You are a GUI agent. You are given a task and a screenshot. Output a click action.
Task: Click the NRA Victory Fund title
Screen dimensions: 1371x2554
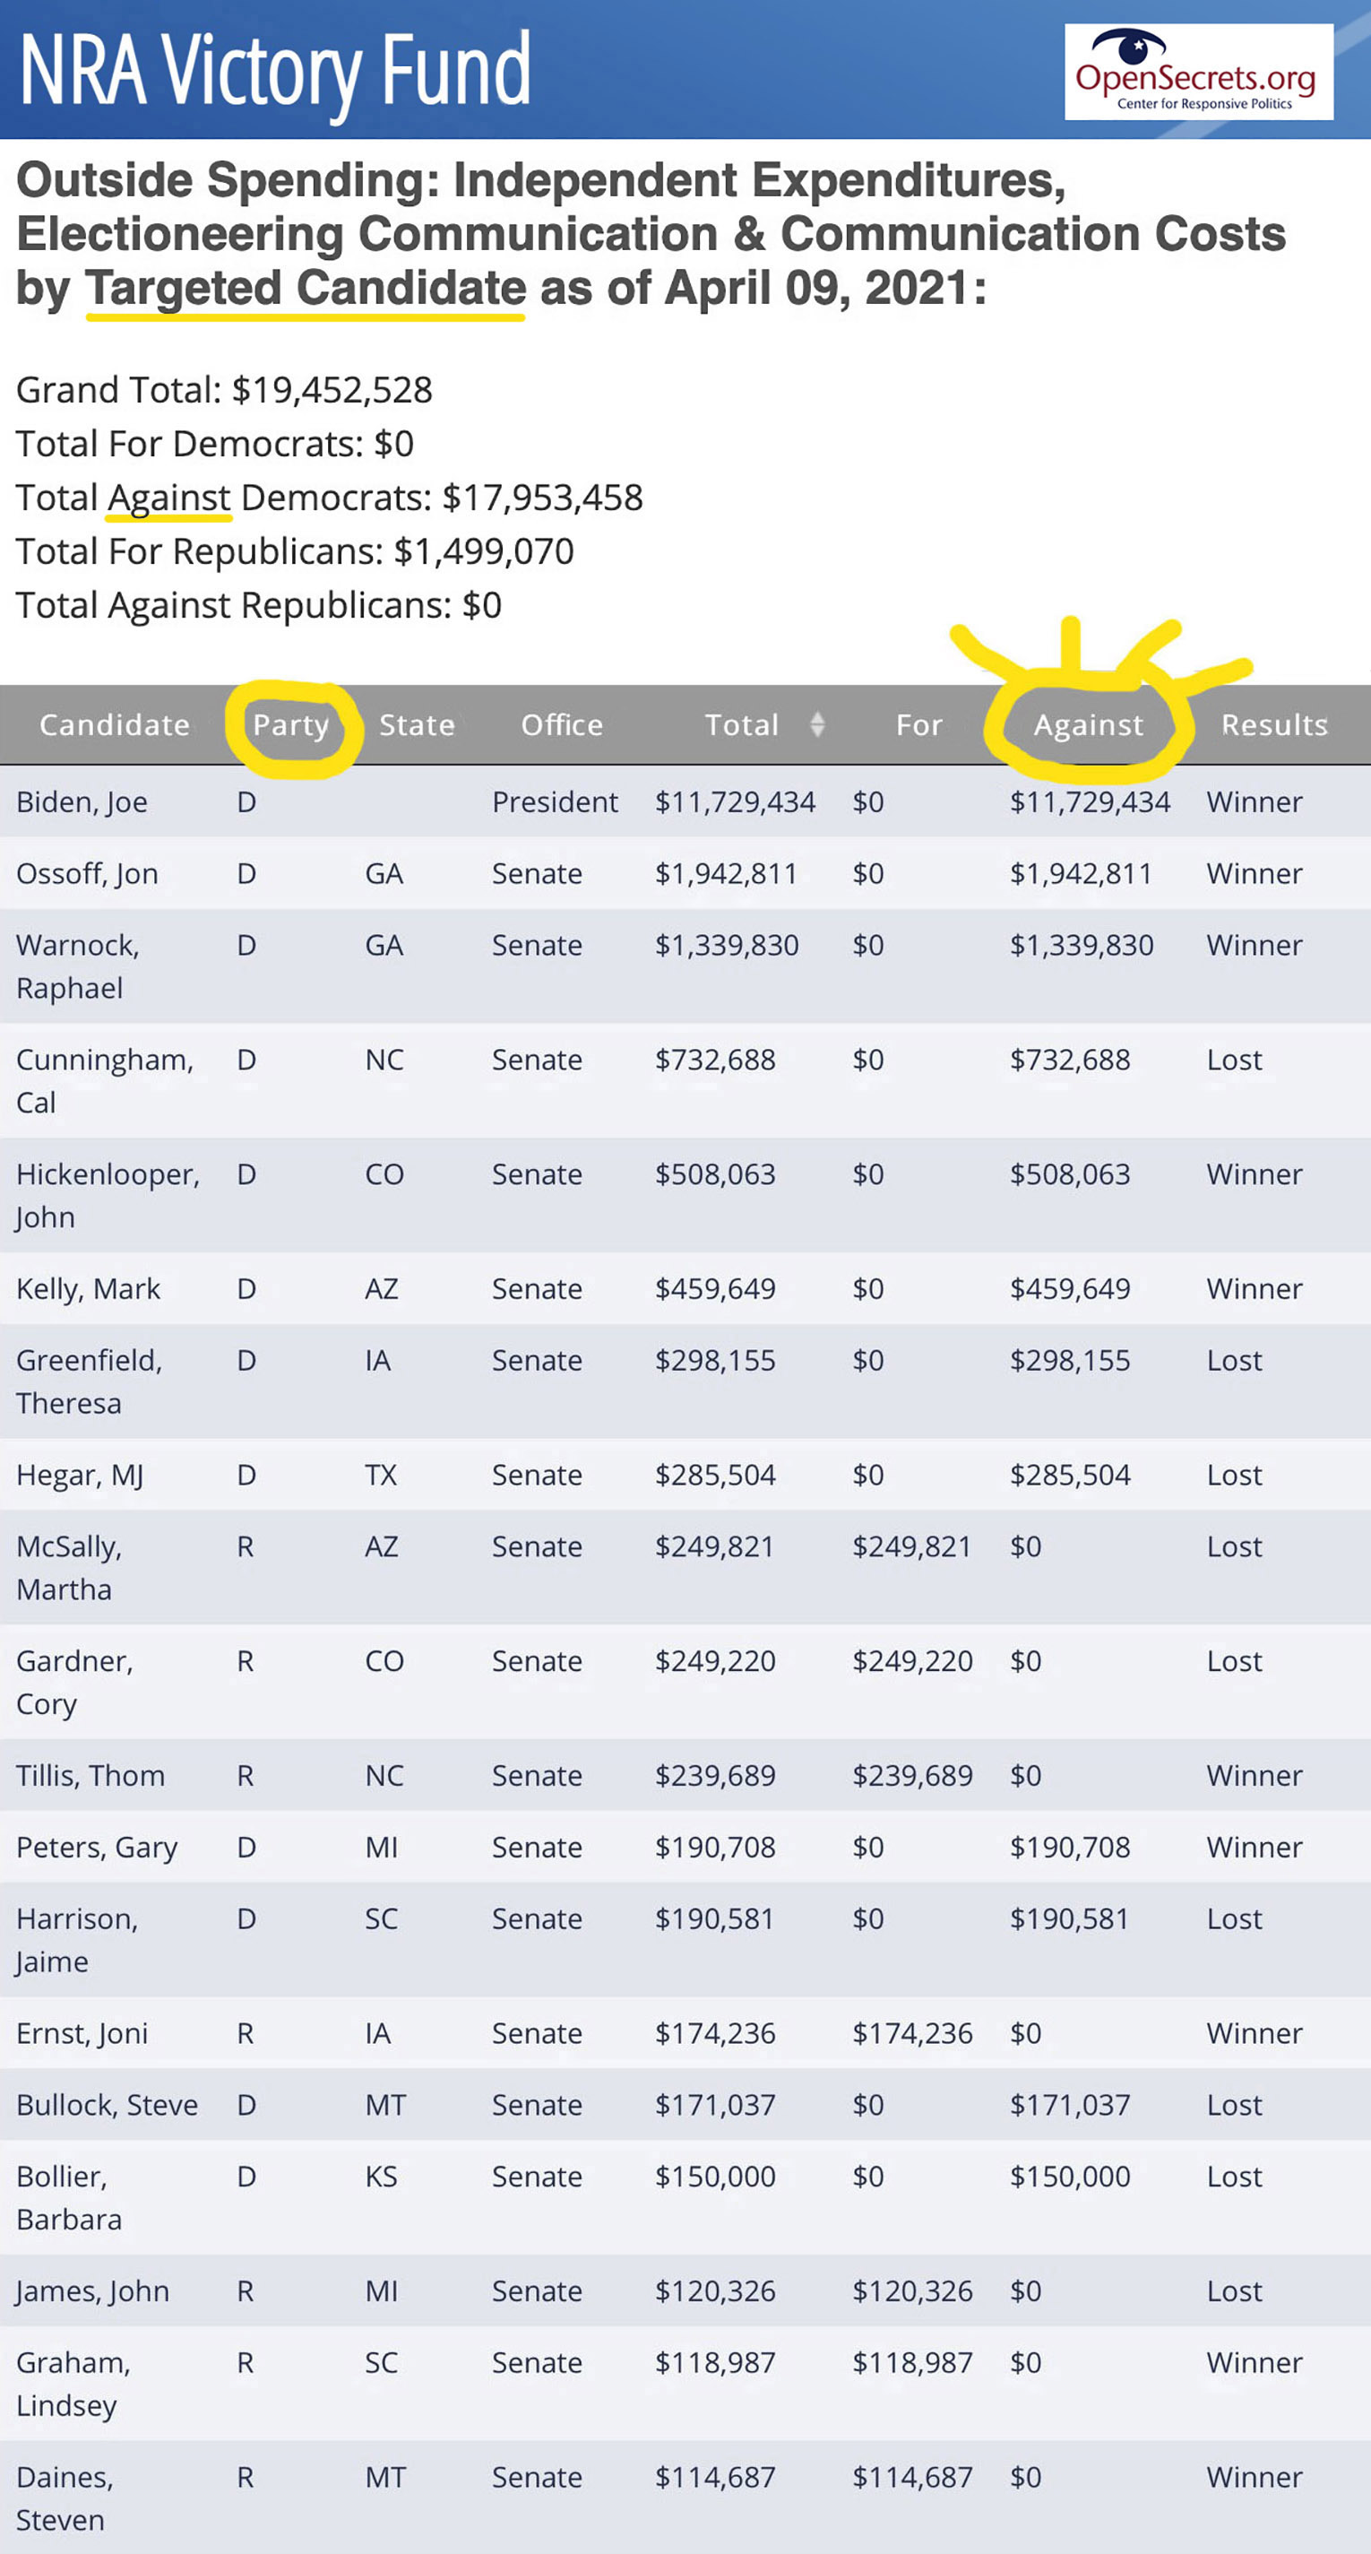coord(274,69)
